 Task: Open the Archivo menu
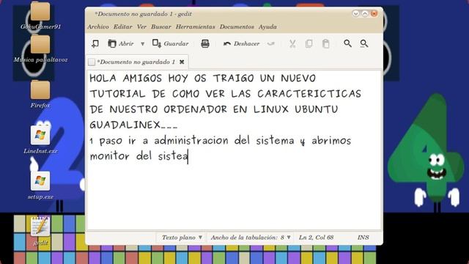[x=98, y=26]
